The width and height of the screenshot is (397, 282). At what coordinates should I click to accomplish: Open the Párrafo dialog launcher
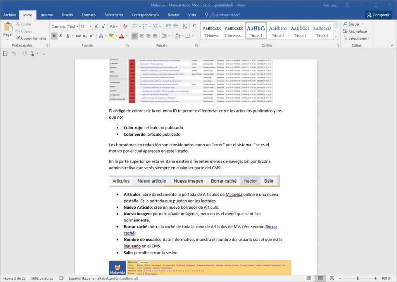click(197, 46)
